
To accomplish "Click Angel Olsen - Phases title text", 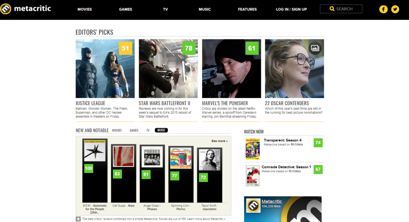I will [x=152, y=207].
